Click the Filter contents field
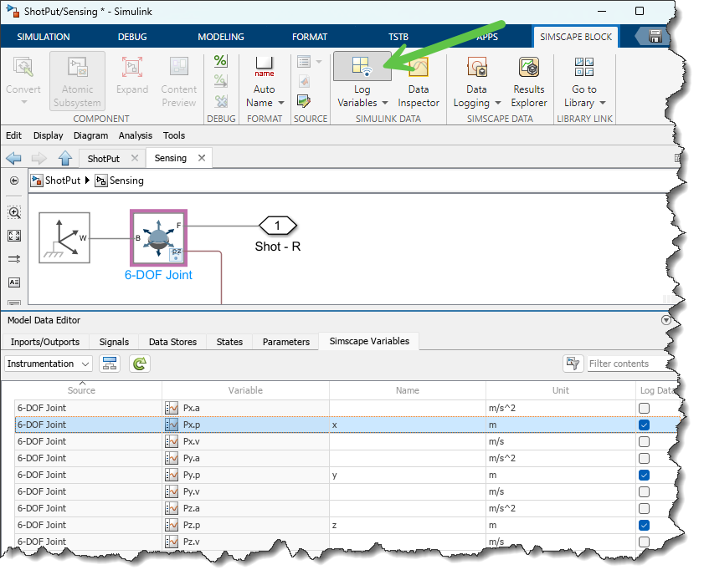Screen dimensions: 704x580 click(628, 364)
